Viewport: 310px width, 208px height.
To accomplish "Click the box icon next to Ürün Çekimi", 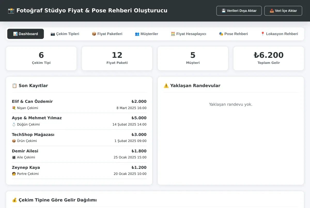I will 14,141.
